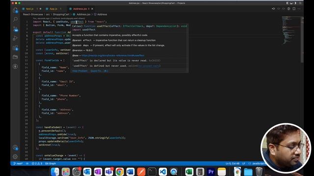Go to next change in editor toolbar
314x176 pixels.
point(284,9)
